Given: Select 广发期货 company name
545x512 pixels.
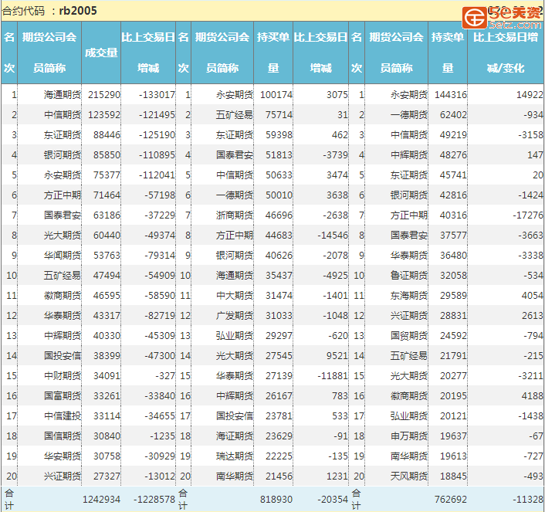Looking at the screenshot, I should point(235,316).
